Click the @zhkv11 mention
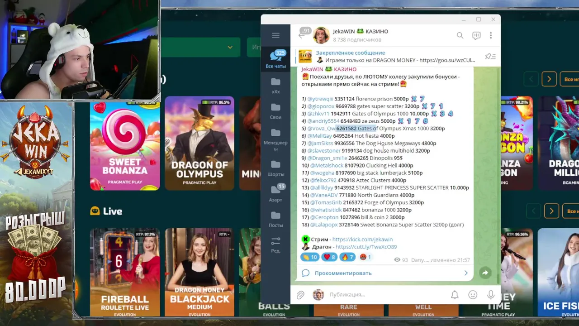This screenshot has width=579, height=326. coord(318,114)
